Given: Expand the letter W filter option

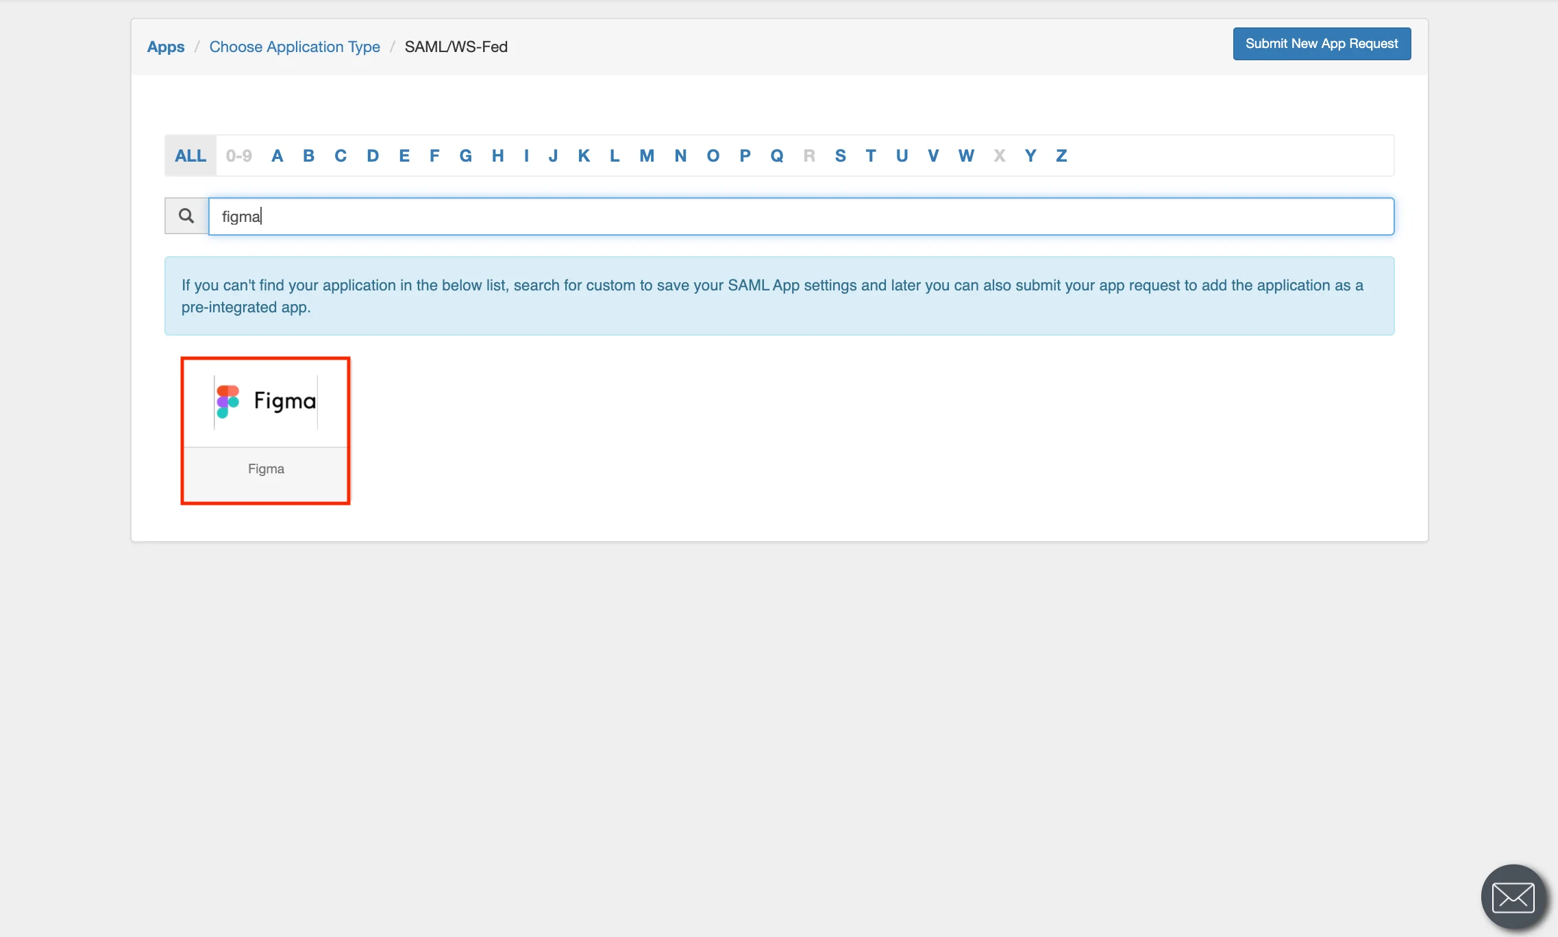Looking at the screenshot, I should point(966,155).
